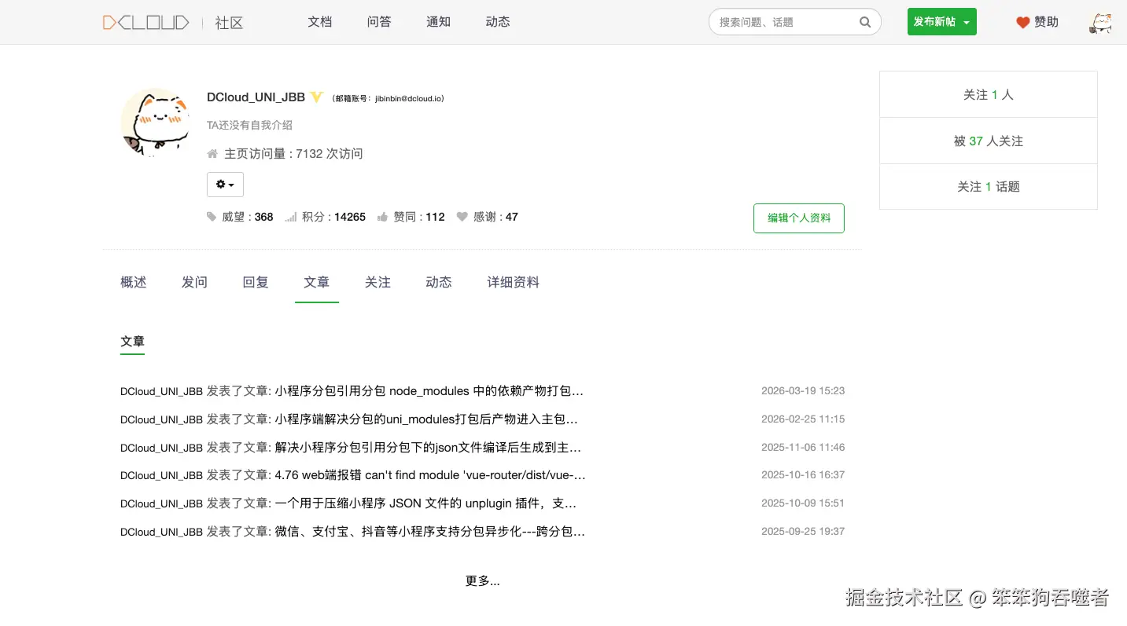This screenshot has height=626, width=1127.
Task: Click 编辑个人资料 button
Action: click(x=799, y=218)
